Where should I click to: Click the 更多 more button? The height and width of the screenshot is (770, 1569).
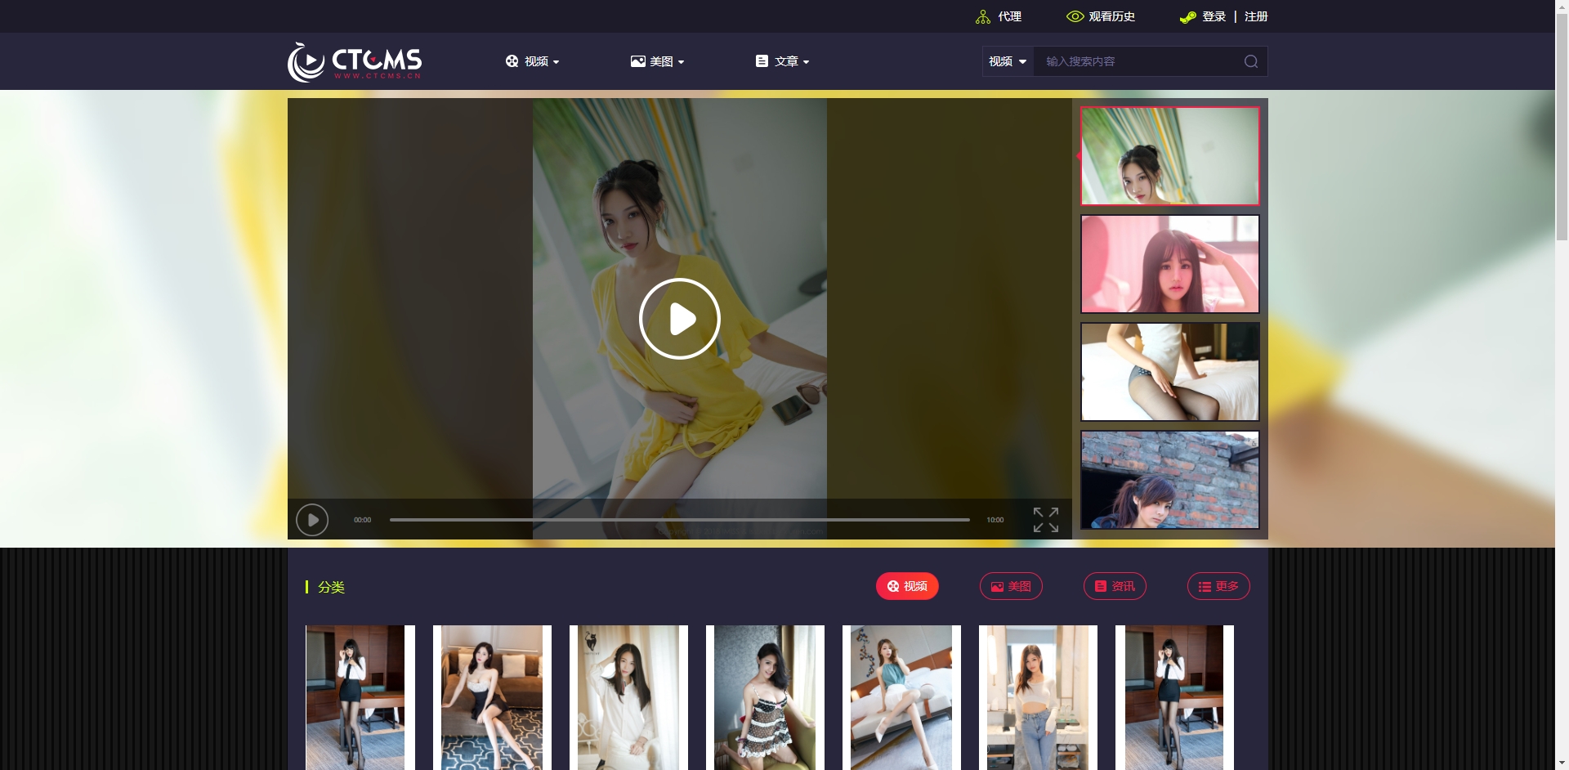[x=1218, y=586]
